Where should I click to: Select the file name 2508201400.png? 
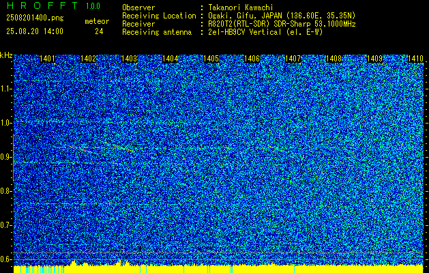pyautogui.click(x=35, y=18)
